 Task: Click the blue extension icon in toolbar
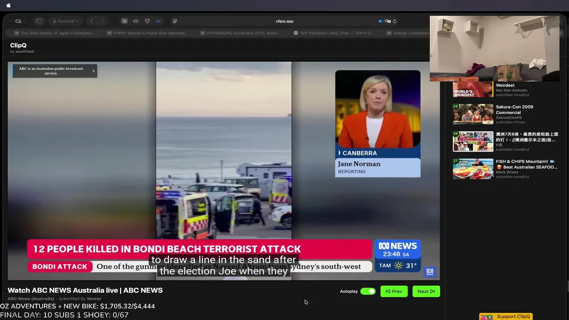pos(158,21)
